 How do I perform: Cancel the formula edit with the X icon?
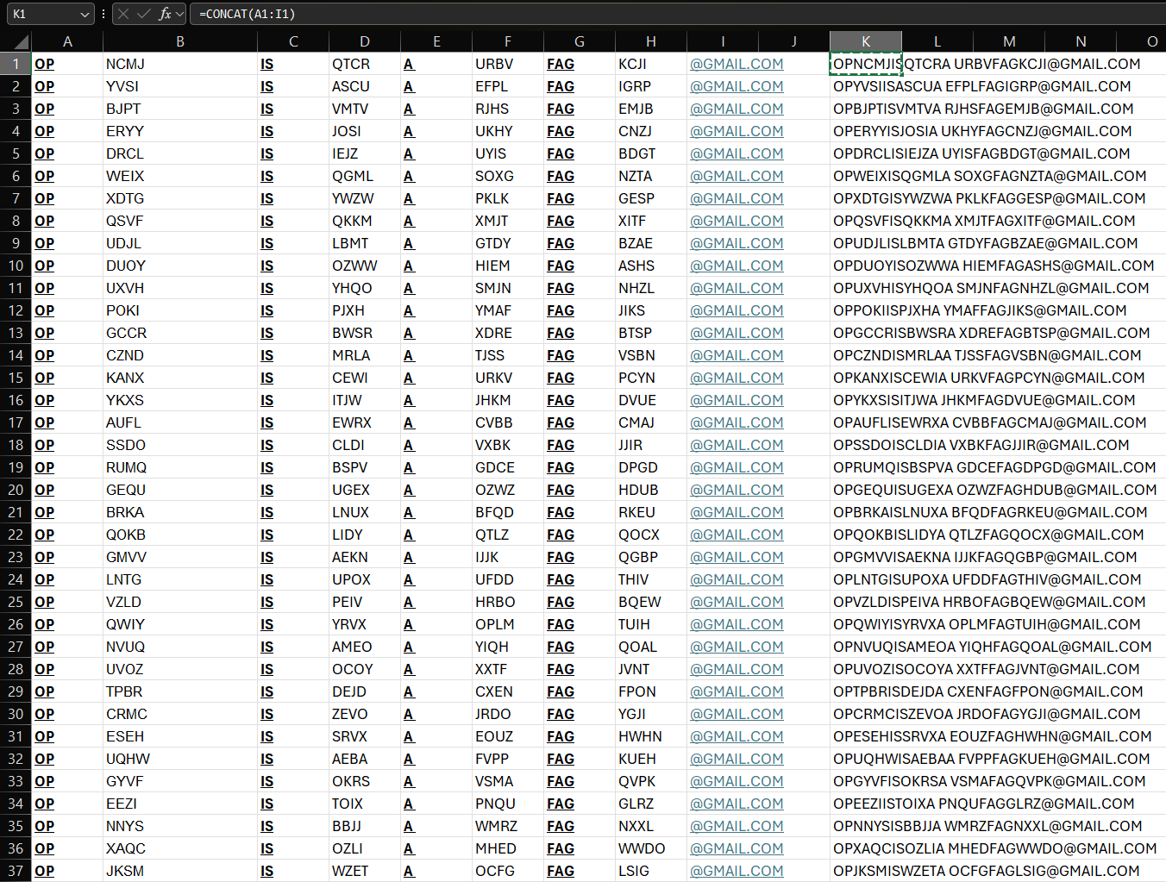point(123,14)
